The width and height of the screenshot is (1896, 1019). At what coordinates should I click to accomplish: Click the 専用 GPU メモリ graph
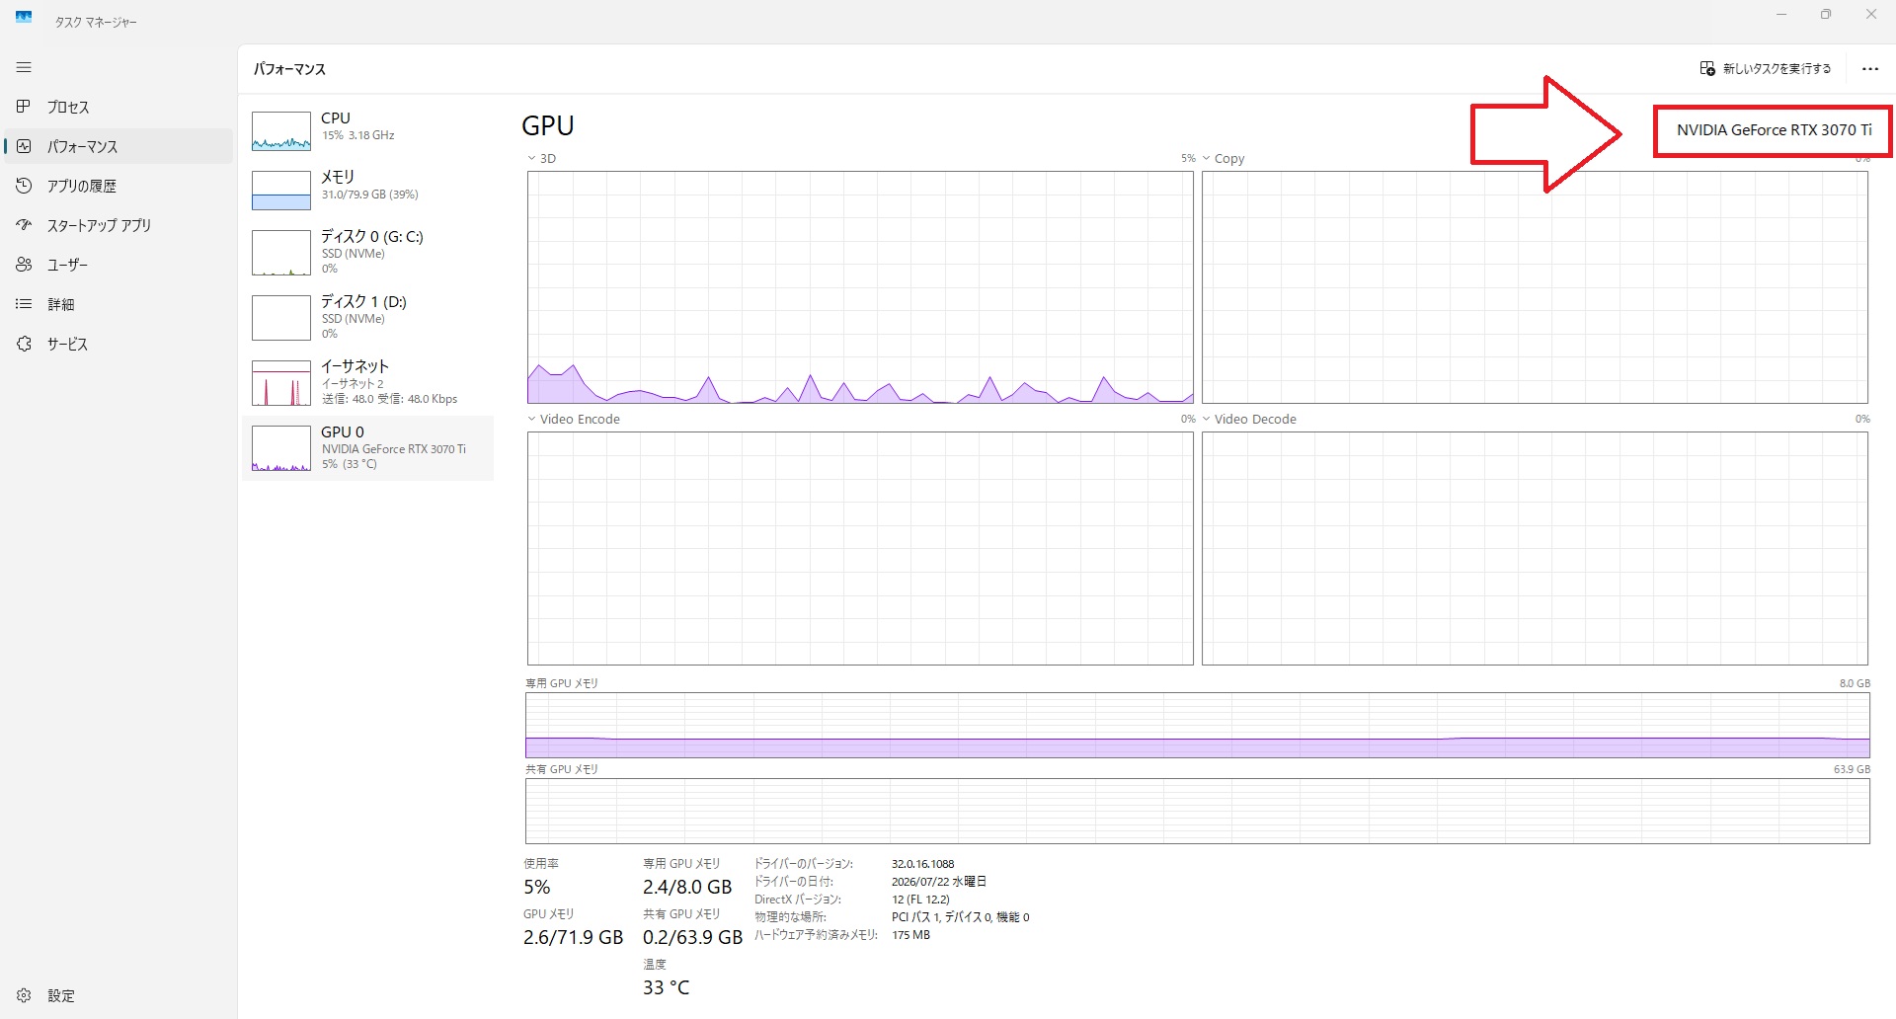(x=1198, y=725)
